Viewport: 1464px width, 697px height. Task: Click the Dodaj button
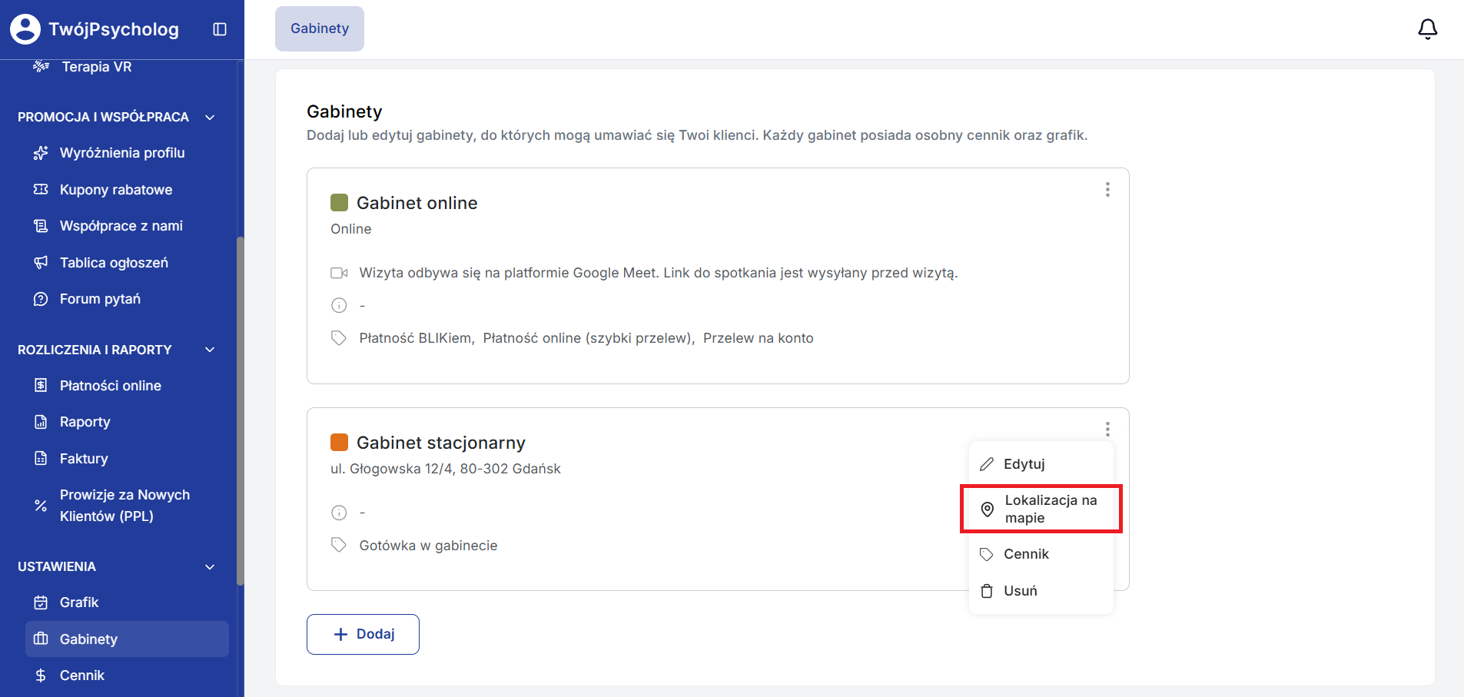coord(363,634)
